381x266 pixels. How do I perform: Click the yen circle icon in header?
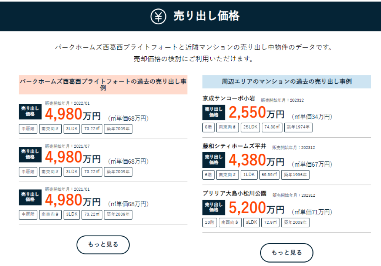tap(158, 16)
